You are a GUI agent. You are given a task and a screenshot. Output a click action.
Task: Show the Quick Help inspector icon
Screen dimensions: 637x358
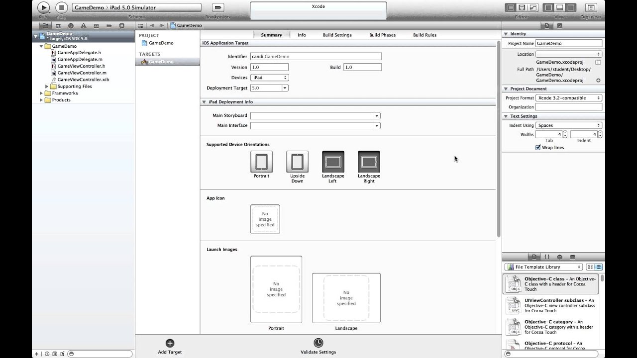(x=560, y=25)
